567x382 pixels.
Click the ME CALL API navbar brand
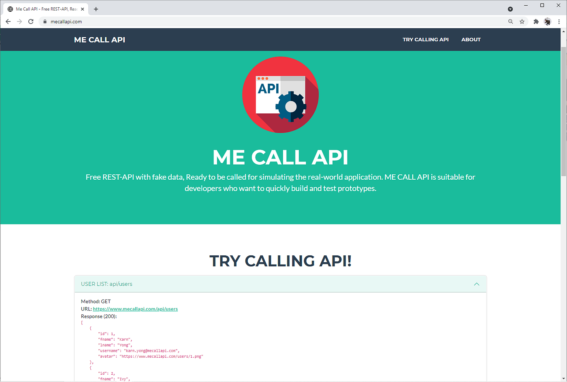(x=100, y=40)
